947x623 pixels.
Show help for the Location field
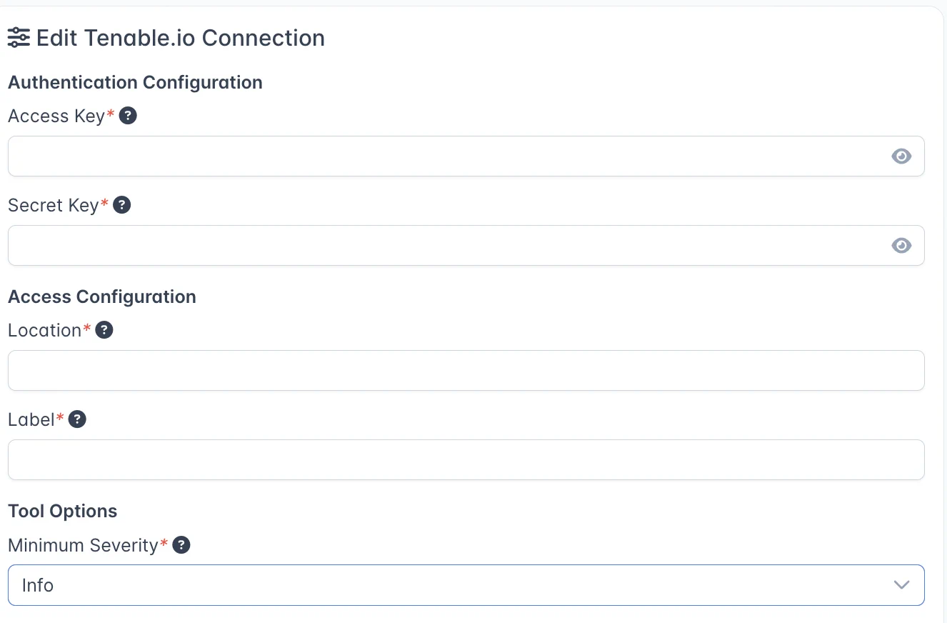pos(104,330)
